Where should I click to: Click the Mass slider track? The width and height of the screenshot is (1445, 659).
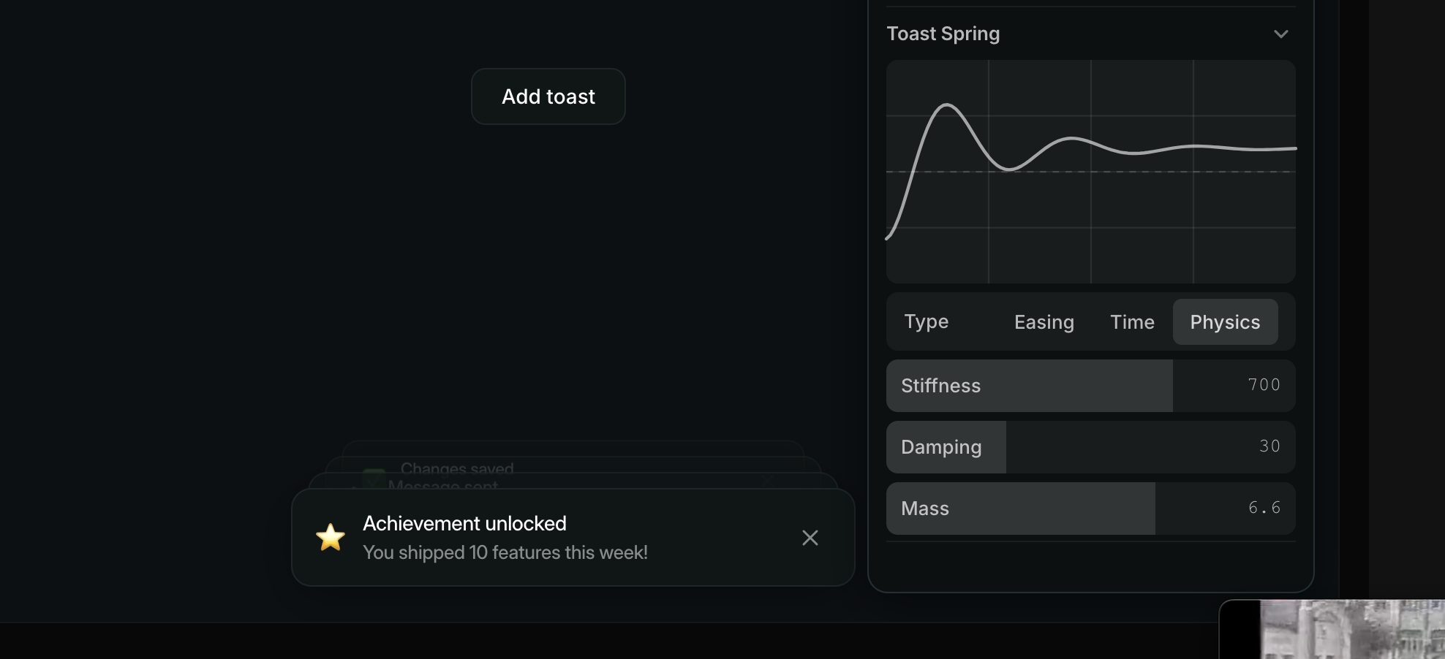click(1090, 508)
